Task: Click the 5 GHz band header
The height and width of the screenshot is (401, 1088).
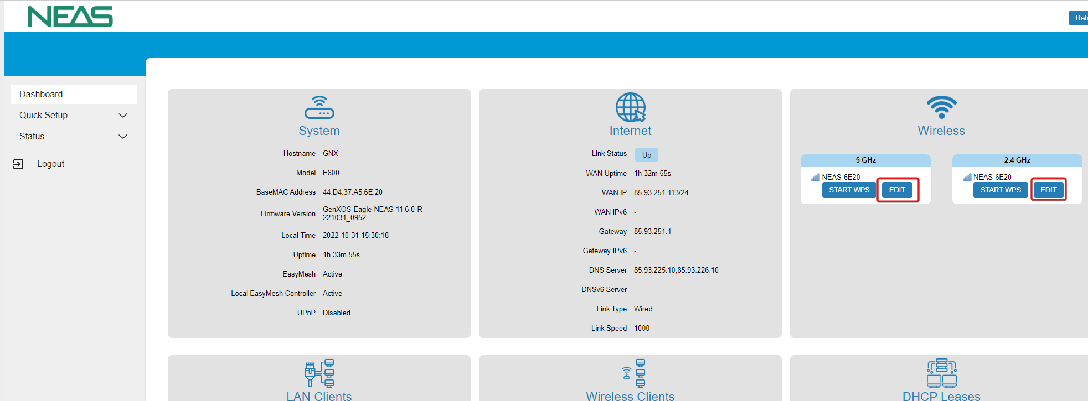Action: click(865, 160)
